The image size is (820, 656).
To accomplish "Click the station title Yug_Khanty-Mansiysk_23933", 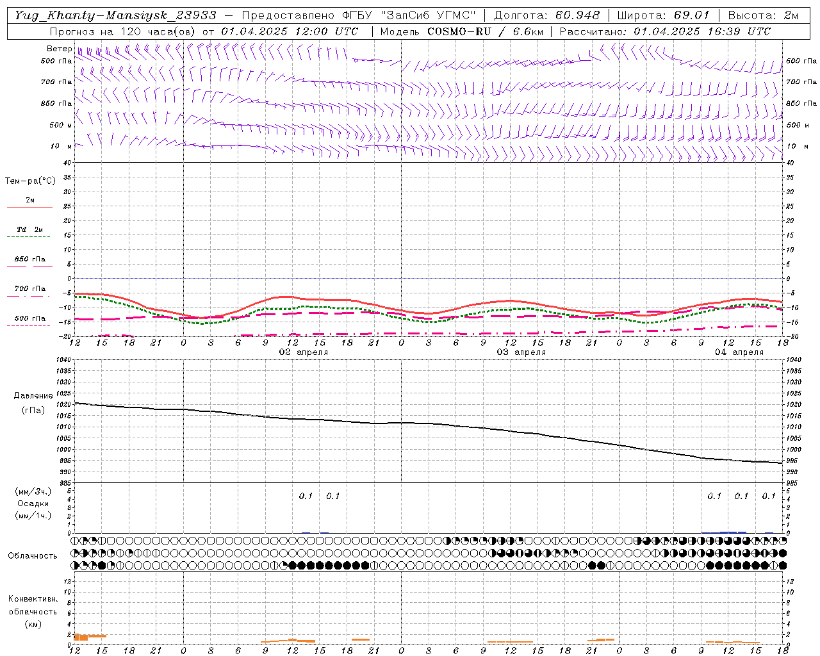I will pyautogui.click(x=116, y=15).
